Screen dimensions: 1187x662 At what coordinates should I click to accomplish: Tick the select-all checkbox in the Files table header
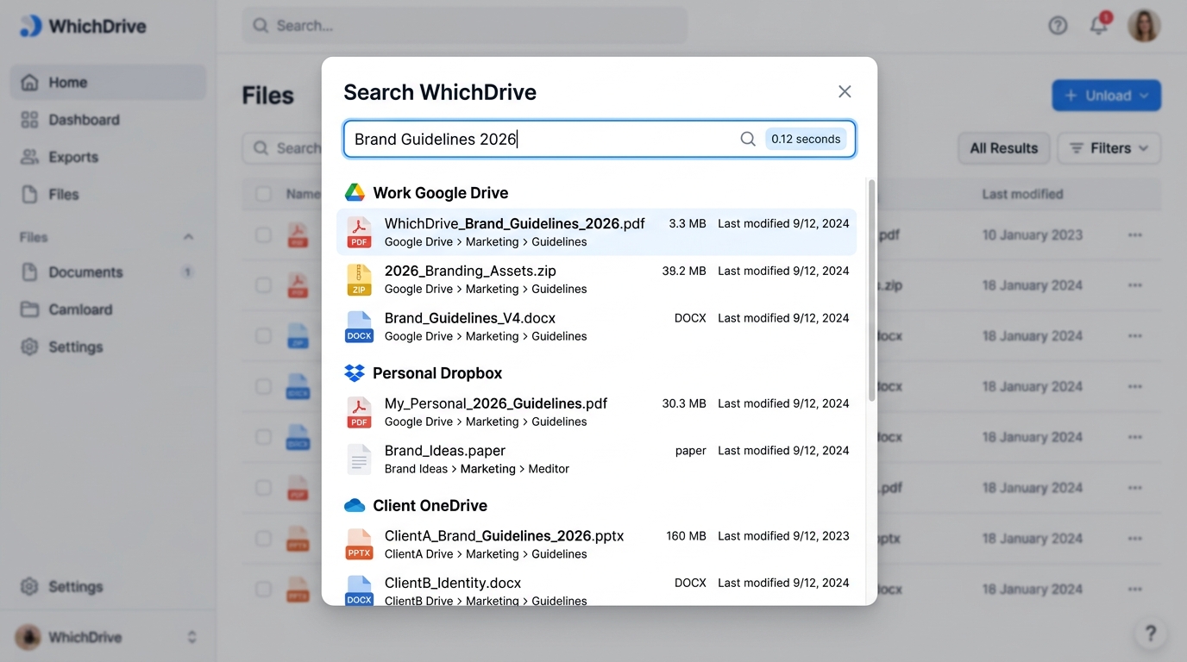(x=263, y=194)
